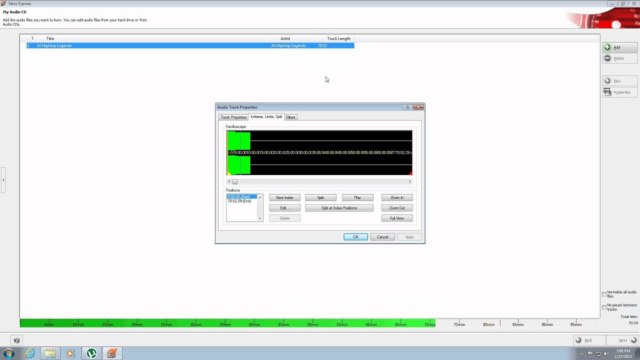Select the Indexes, Limits, Split tab

266,116
